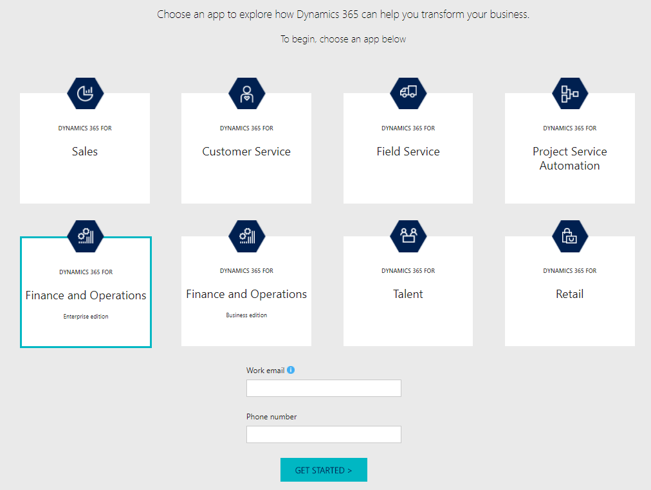Click the Project Service Automation hexagon icon

[x=570, y=93]
